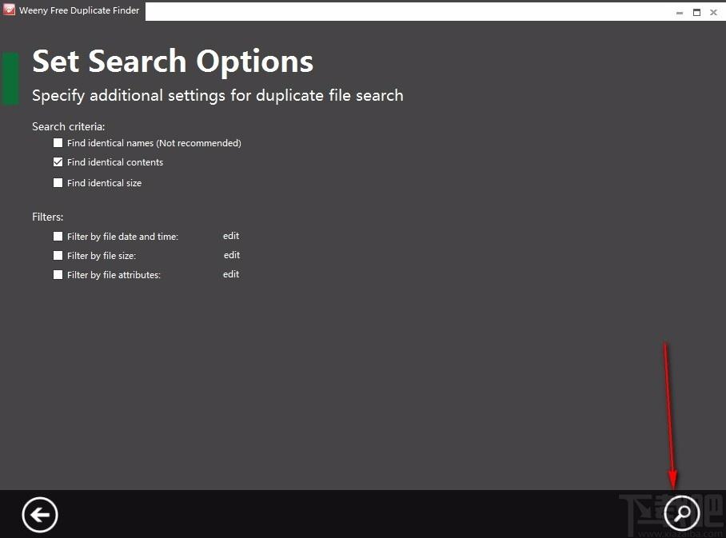Go back using the left arrow icon
Viewport: 726px width, 538px height.
pos(40,514)
